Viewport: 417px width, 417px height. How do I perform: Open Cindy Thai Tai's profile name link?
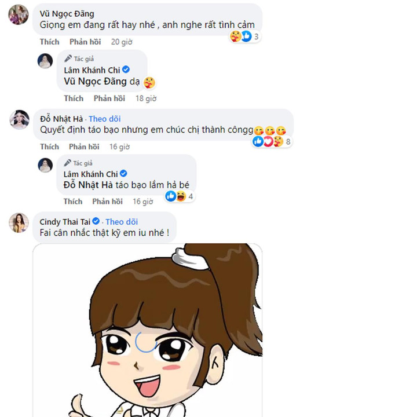(x=65, y=222)
